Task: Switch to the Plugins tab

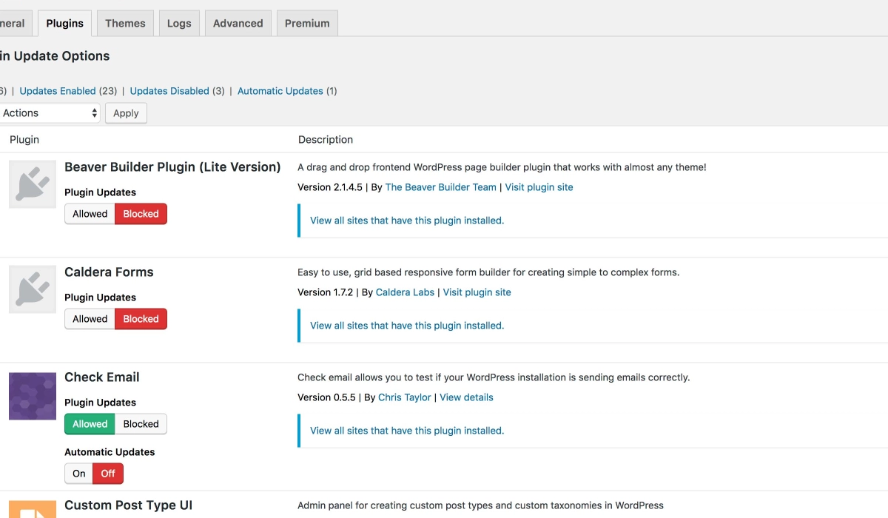Action: click(65, 23)
